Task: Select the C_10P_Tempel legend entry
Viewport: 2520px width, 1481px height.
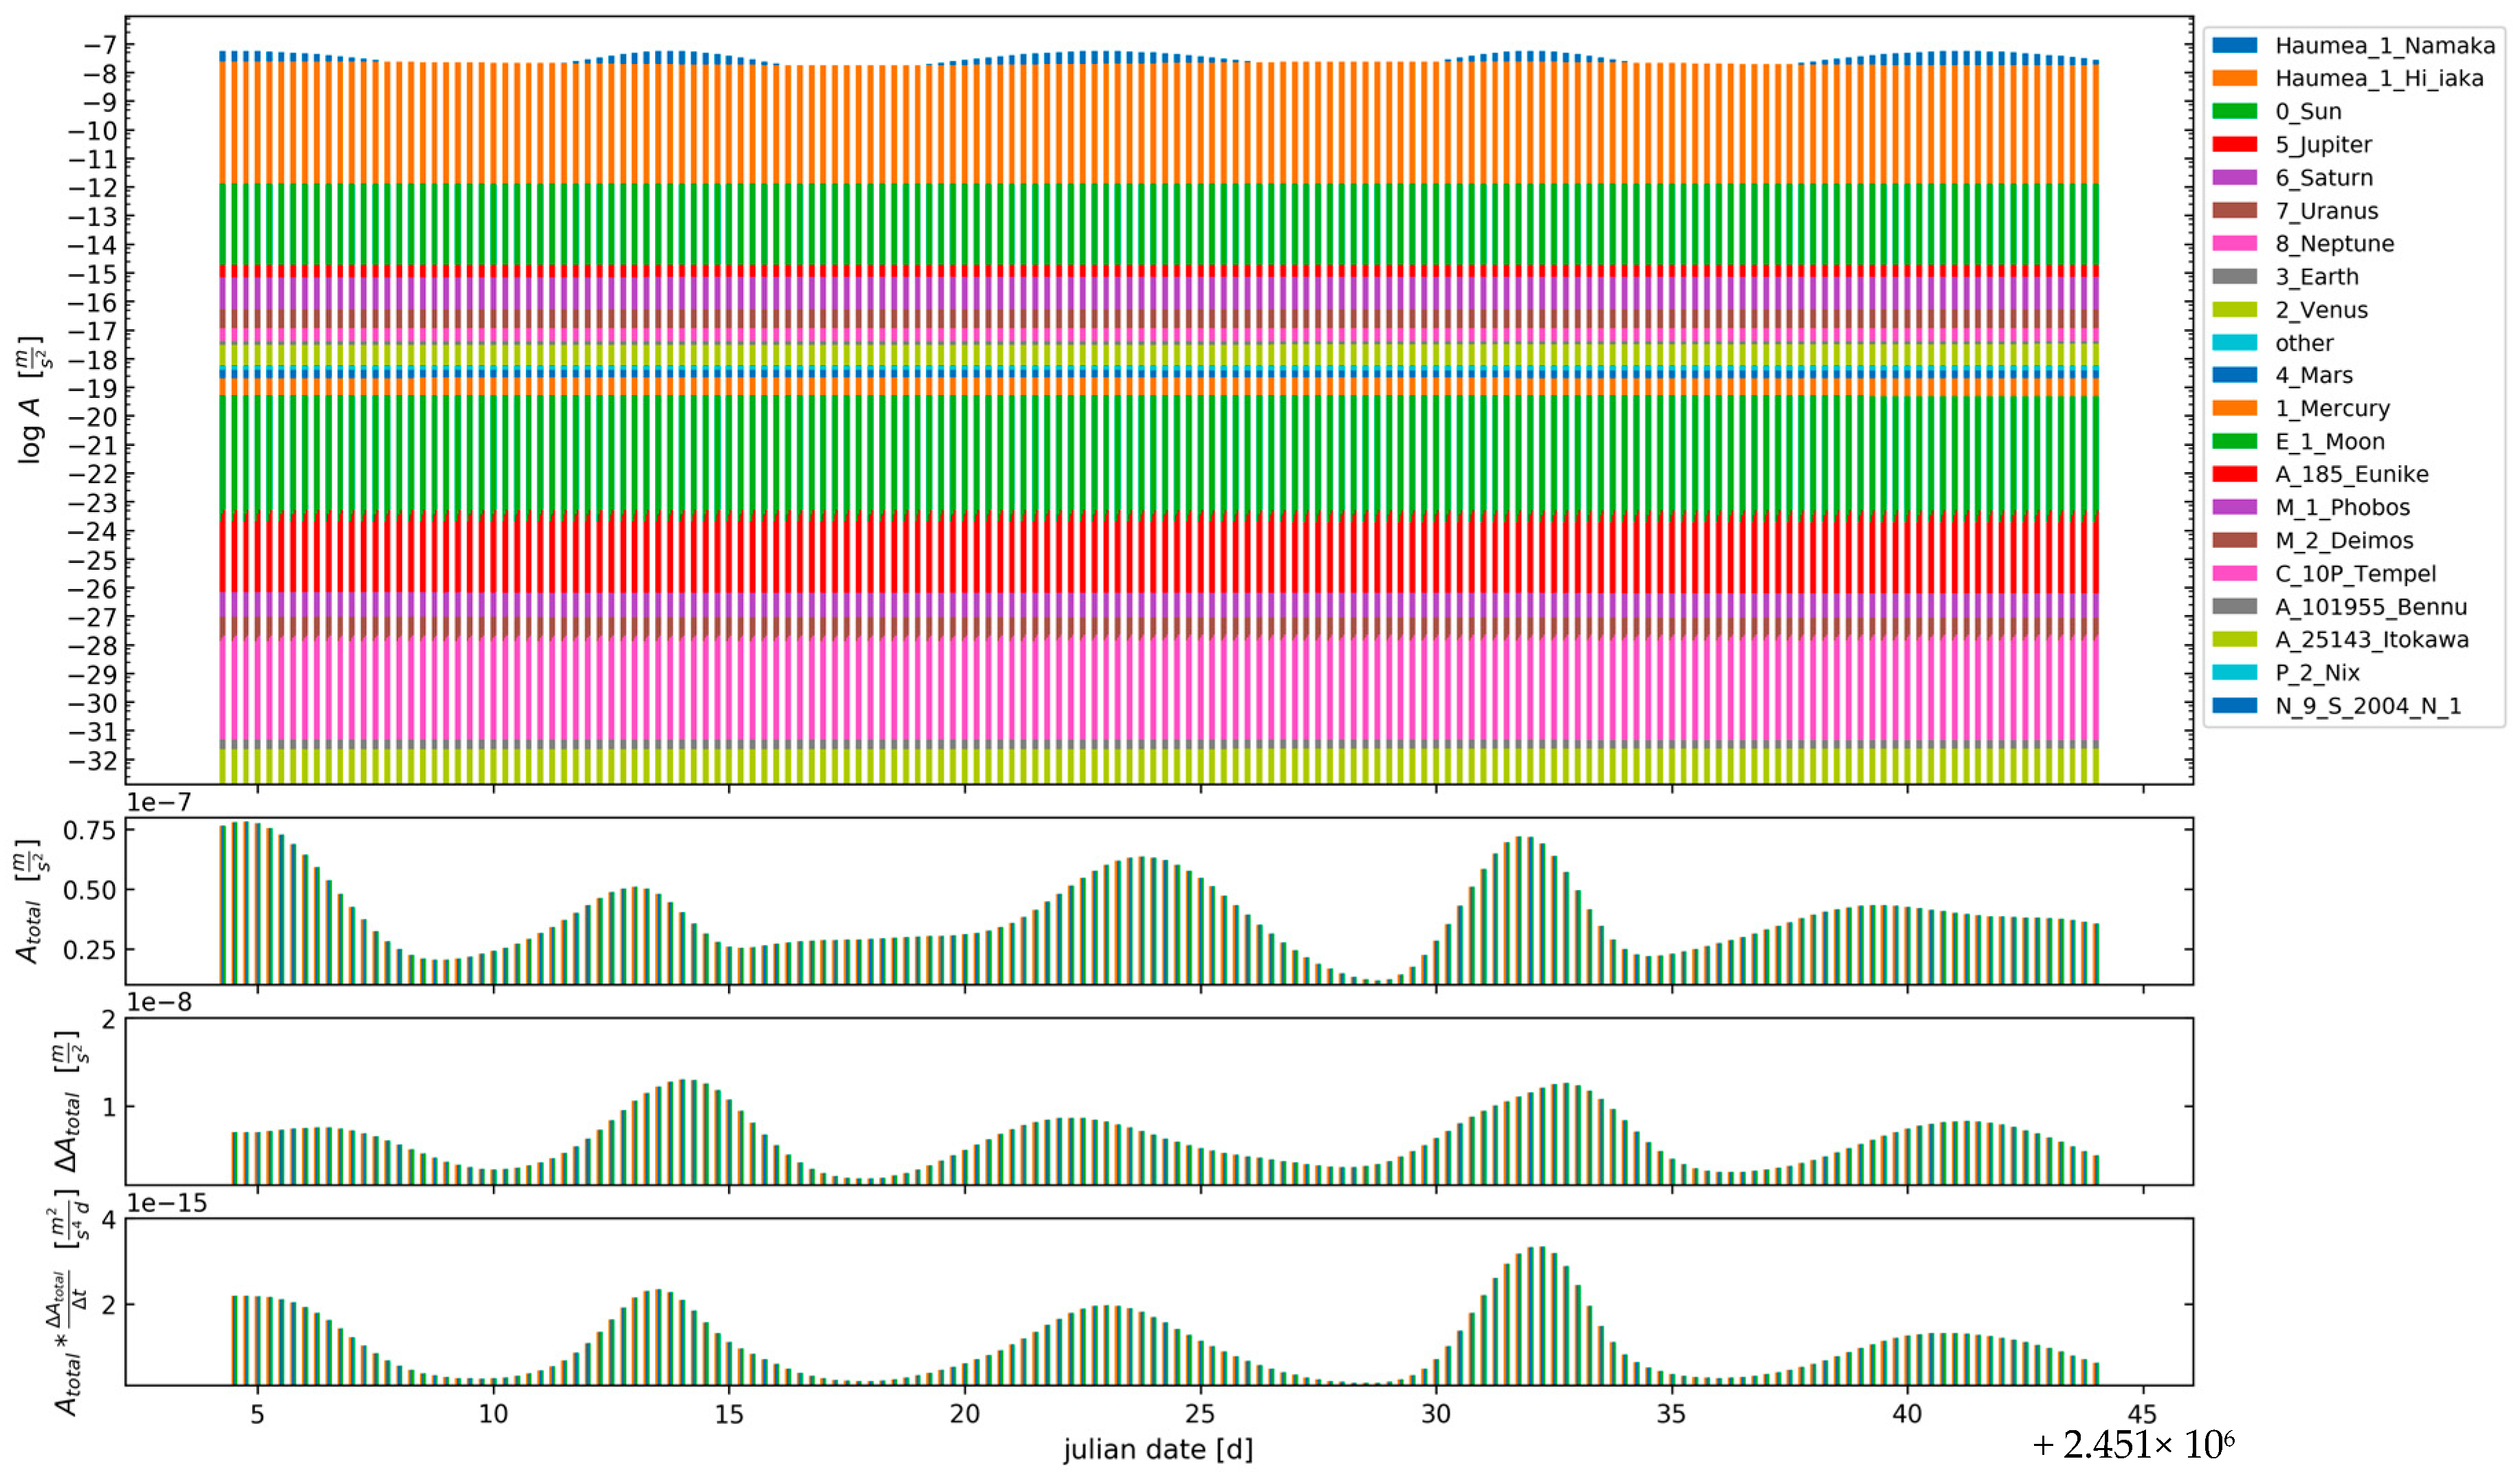Action: (x=2355, y=574)
